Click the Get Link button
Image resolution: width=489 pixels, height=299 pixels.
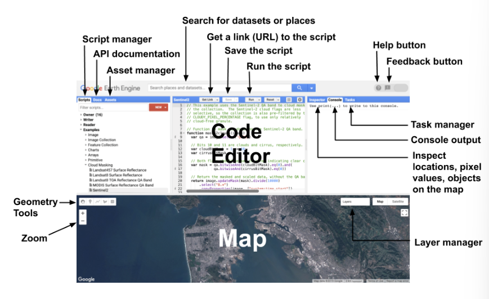point(207,100)
